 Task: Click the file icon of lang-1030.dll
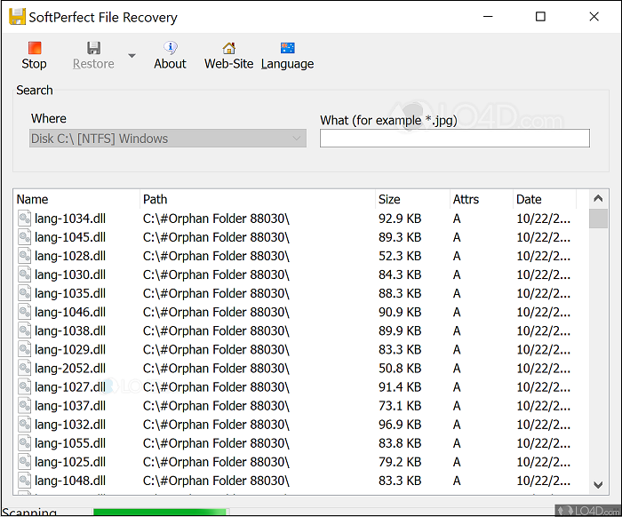click(25, 274)
